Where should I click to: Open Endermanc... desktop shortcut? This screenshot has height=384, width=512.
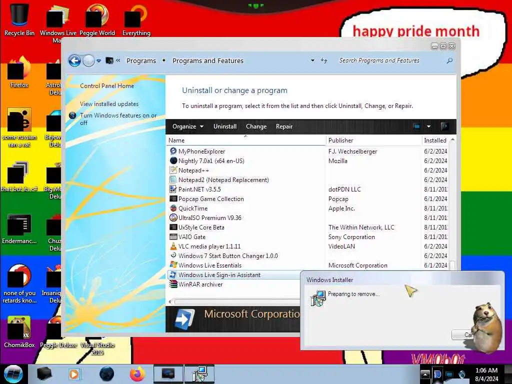tap(19, 228)
